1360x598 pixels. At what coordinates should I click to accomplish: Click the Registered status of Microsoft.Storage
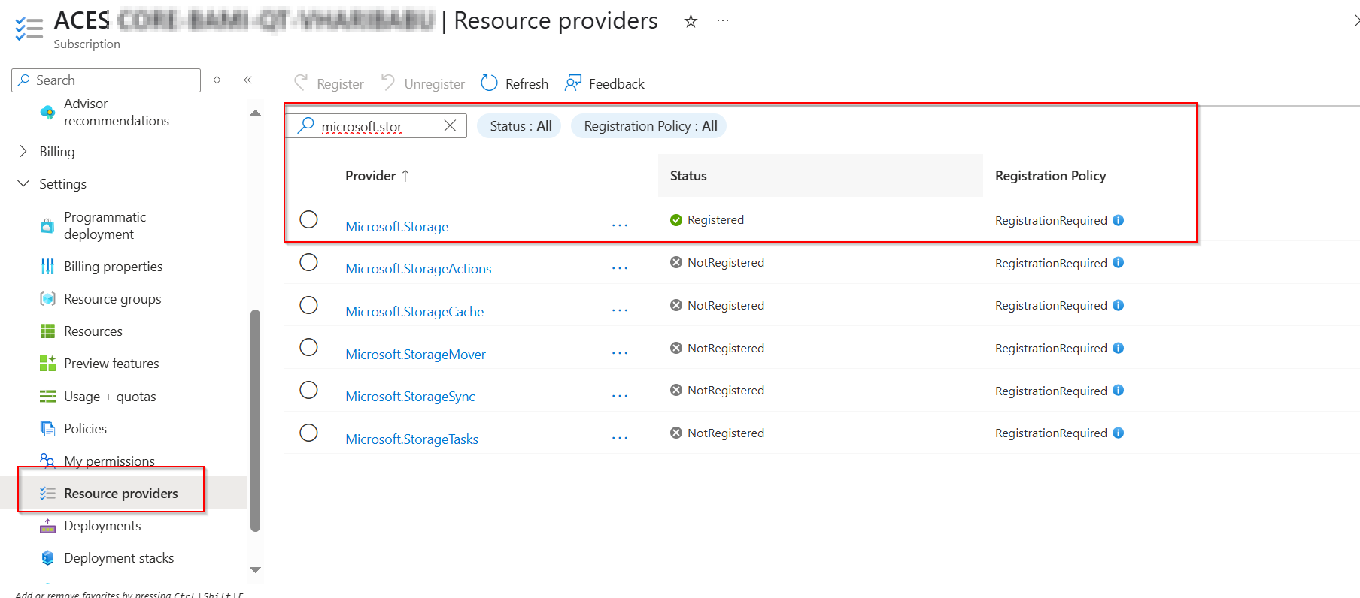(x=707, y=220)
